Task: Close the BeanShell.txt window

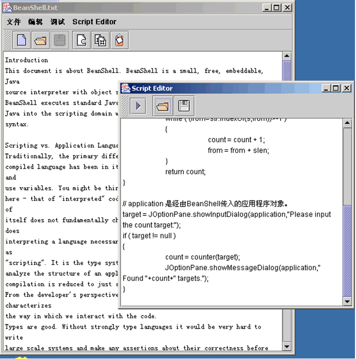Action: point(287,8)
